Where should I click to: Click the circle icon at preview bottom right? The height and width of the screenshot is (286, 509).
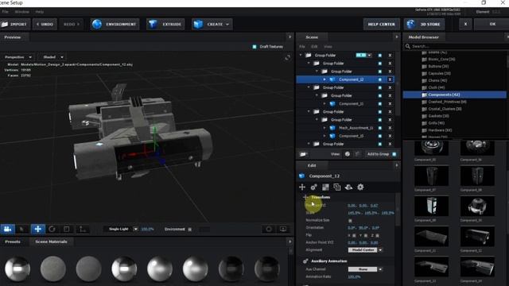coord(269,230)
